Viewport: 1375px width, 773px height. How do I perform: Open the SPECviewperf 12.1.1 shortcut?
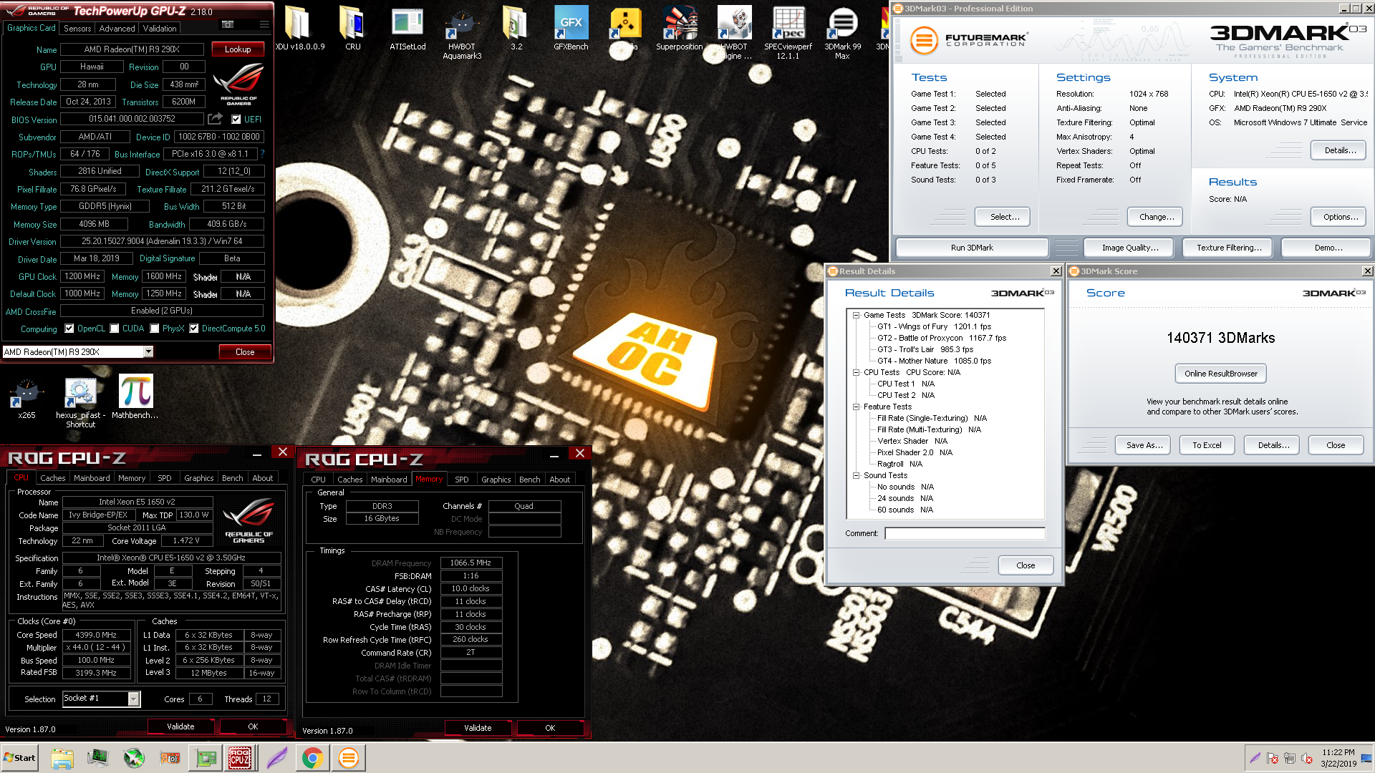click(x=788, y=32)
